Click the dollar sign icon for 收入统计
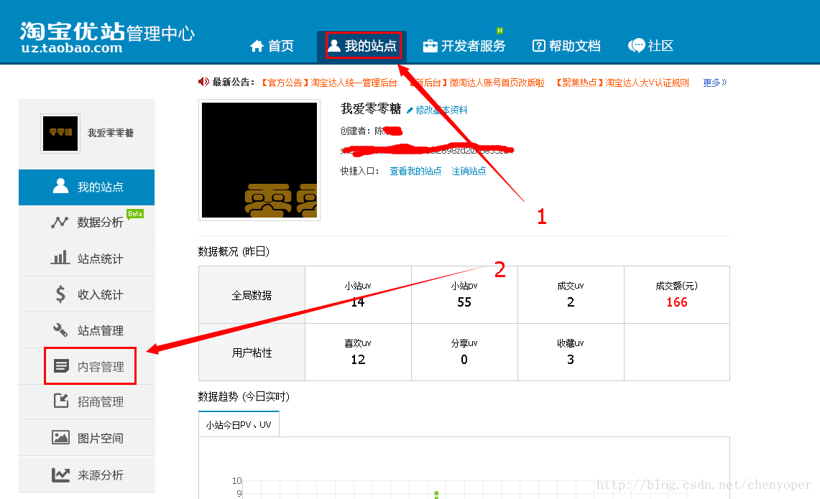820x499 pixels. coord(60,294)
